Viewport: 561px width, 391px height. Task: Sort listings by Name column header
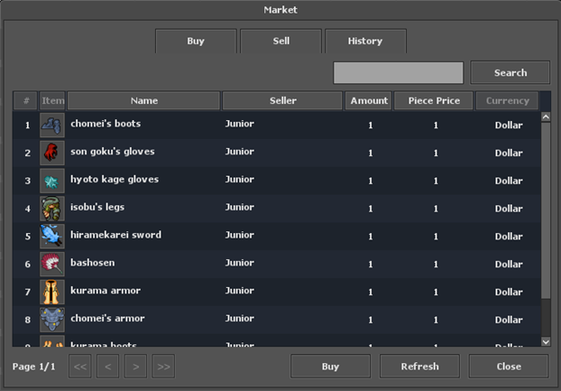coord(143,101)
